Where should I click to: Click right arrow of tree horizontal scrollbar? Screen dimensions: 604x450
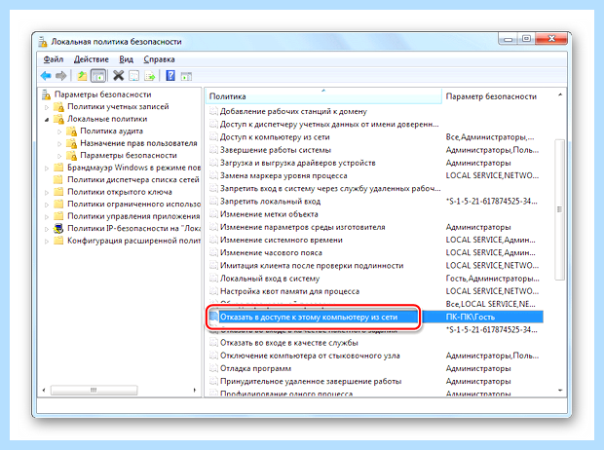195,391
